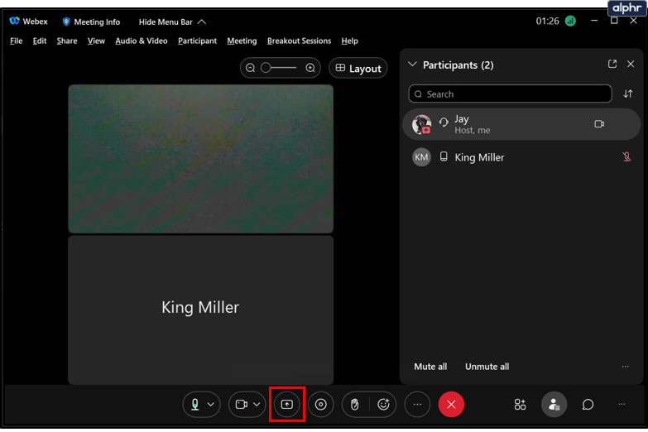Open the Share menu
The image size is (648, 432).
pyautogui.click(x=67, y=41)
